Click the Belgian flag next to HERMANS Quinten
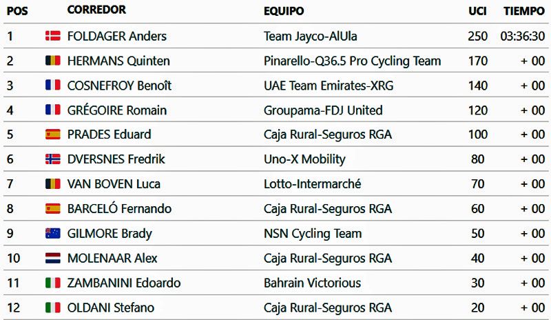551x320 pixels. pyautogui.click(x=53, y=61)
